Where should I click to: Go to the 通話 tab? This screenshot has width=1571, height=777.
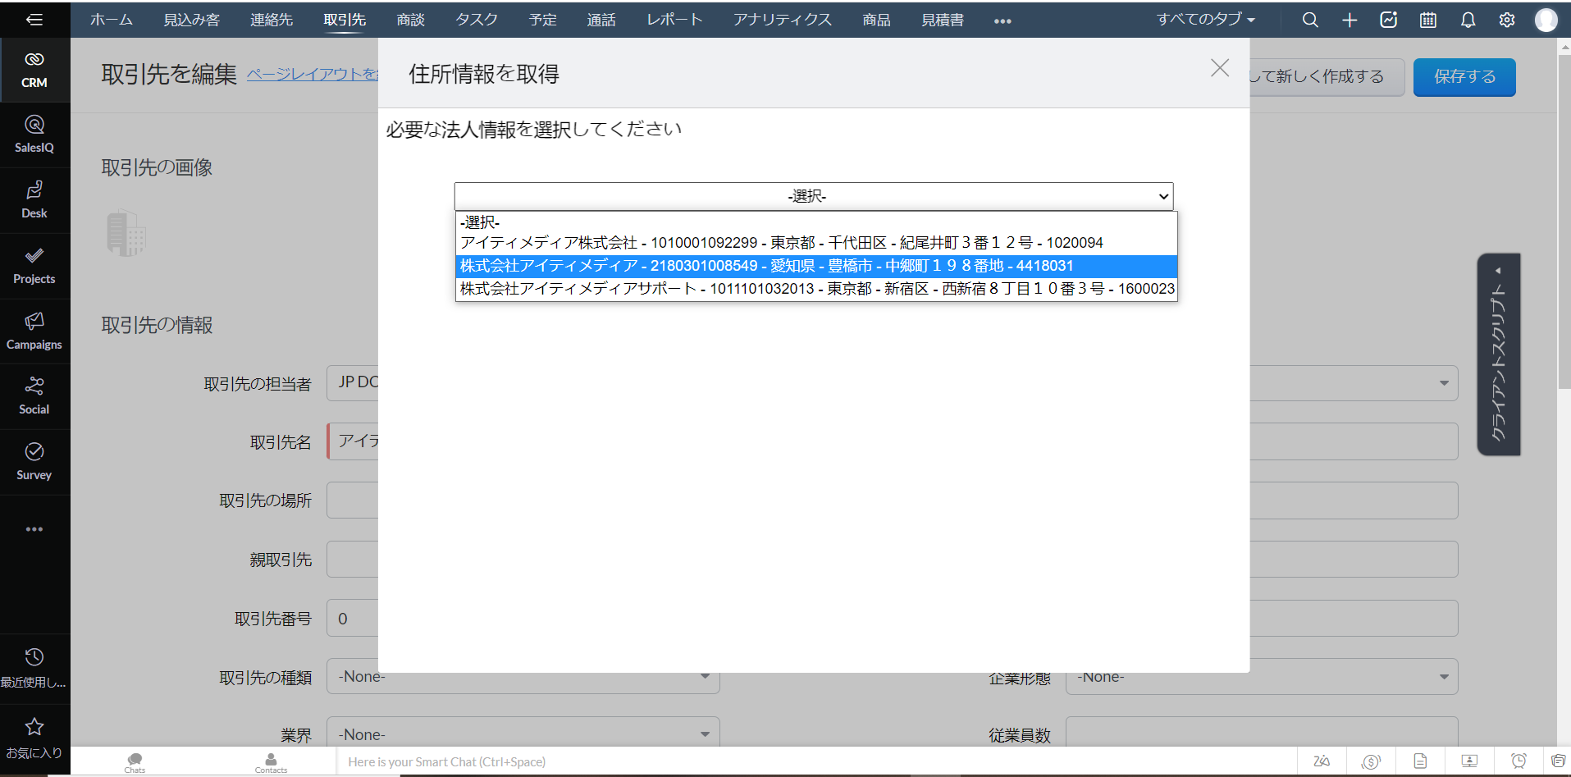click(601, 20)
